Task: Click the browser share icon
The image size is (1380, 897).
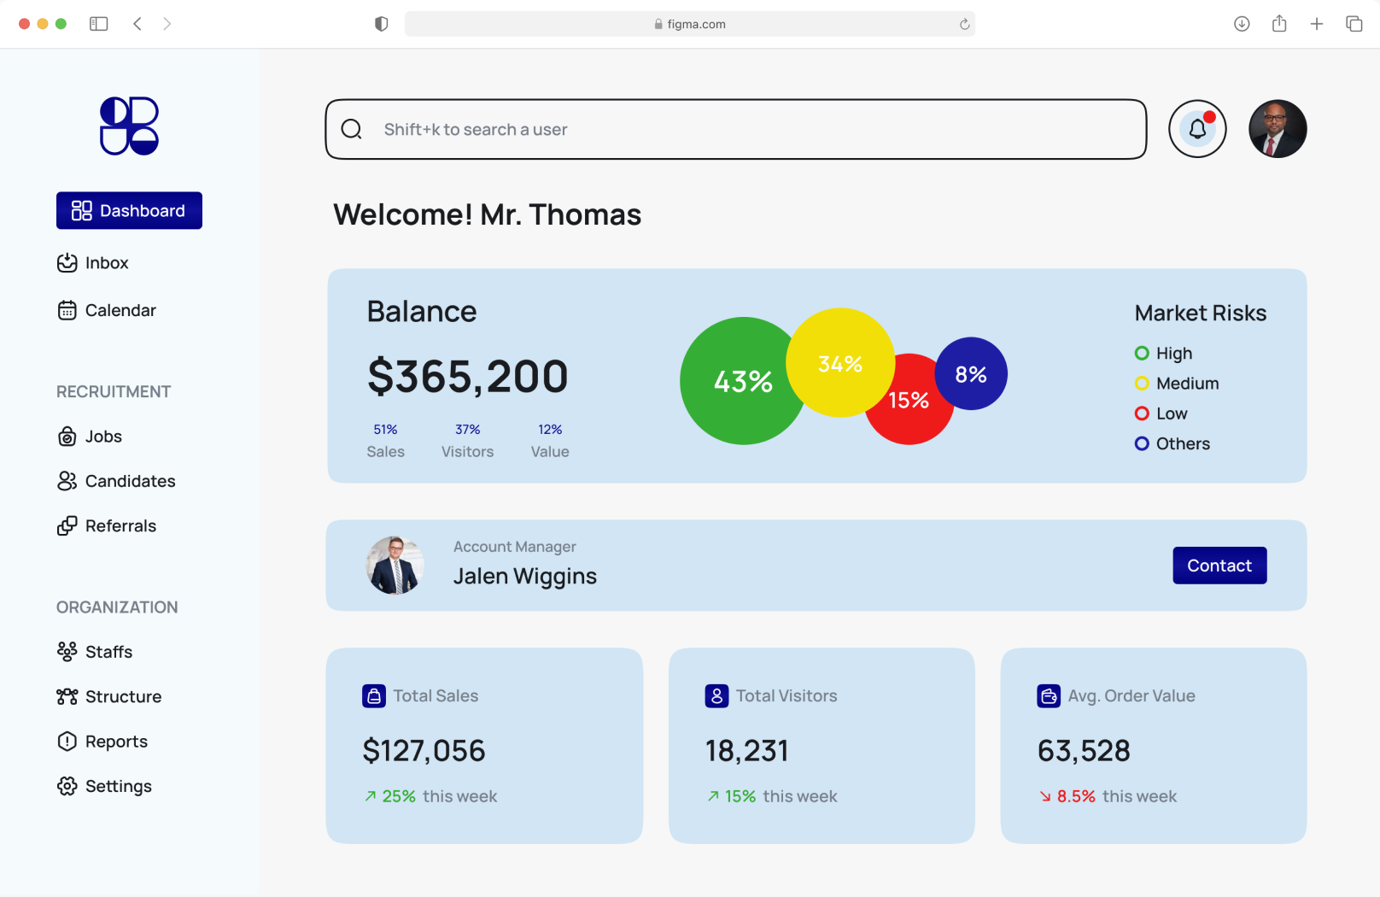Action: pos(1279,24)
